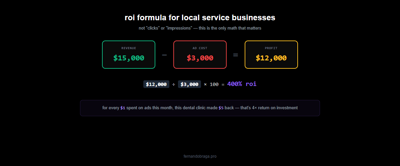Click the $3,000 chip in the formula line
Image resolution: width=400 pixels, height=166 pixels.
coord(189,84)
